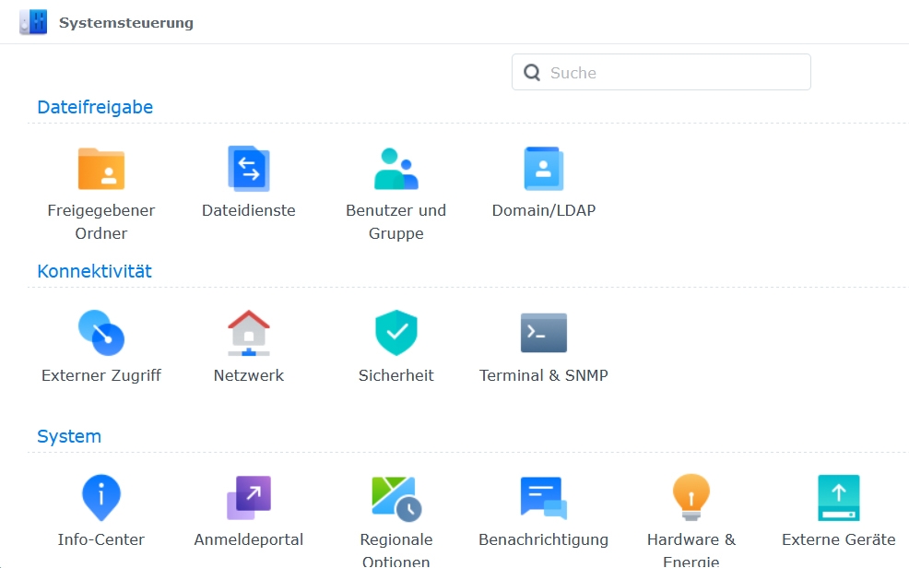Viewport: 909px width, 568px height.
Task: Click the Sicherheit label text
Action: tap(395, 375)
